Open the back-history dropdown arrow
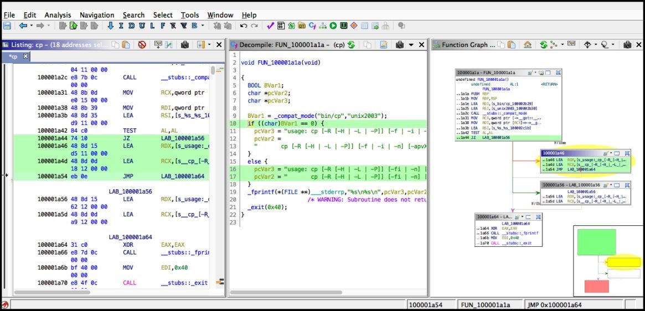Viewport: 645px width, 311px height. [31, 25]
